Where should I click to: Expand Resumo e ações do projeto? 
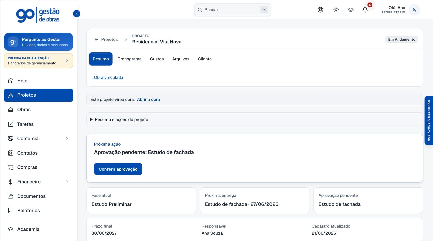255,119
